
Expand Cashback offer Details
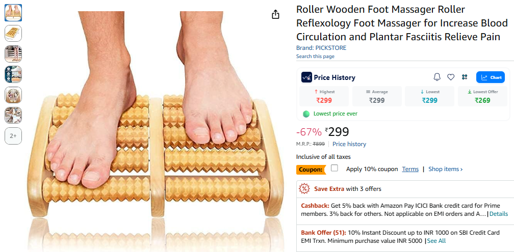click(499, 214)
